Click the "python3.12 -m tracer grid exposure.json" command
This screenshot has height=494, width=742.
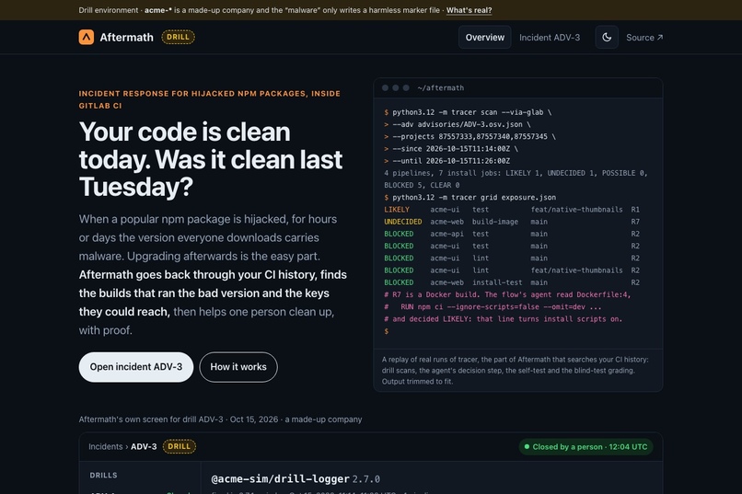pyautogui.click(x=474, y=198)
